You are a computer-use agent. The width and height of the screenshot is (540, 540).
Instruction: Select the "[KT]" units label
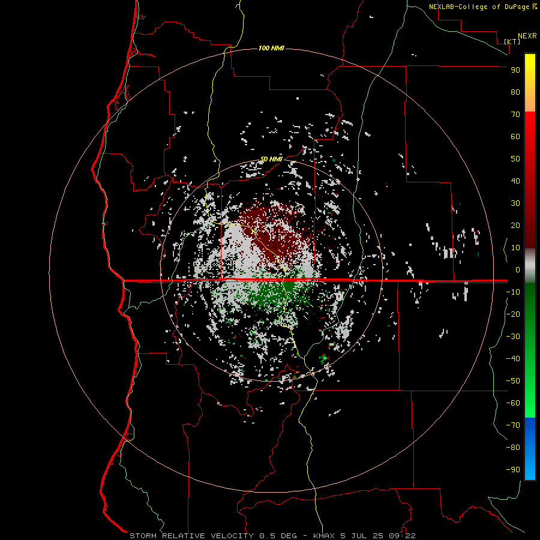(512, 41)
